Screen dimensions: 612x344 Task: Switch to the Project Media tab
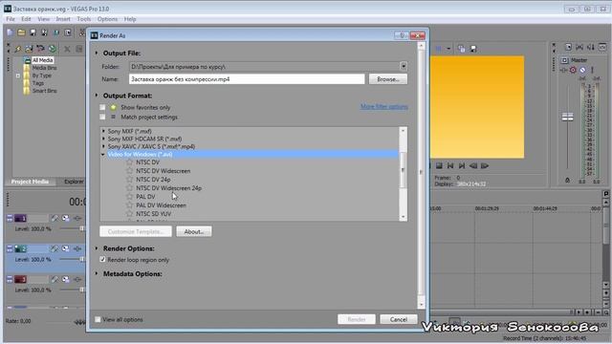tap(30, 182)
